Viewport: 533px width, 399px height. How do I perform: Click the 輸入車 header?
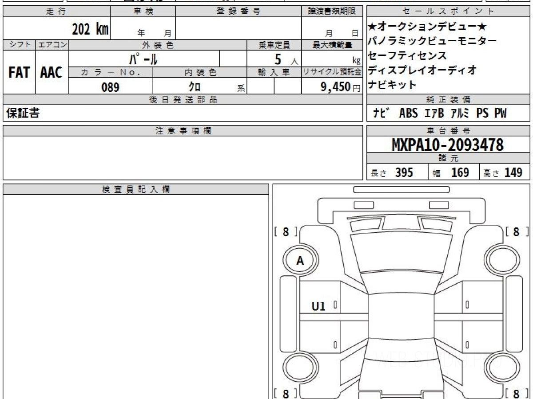click(274, 72)
